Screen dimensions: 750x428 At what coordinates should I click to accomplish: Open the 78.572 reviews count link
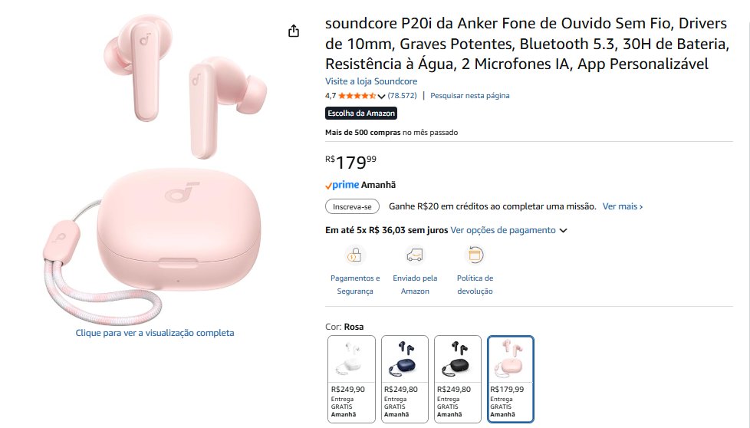403,96
